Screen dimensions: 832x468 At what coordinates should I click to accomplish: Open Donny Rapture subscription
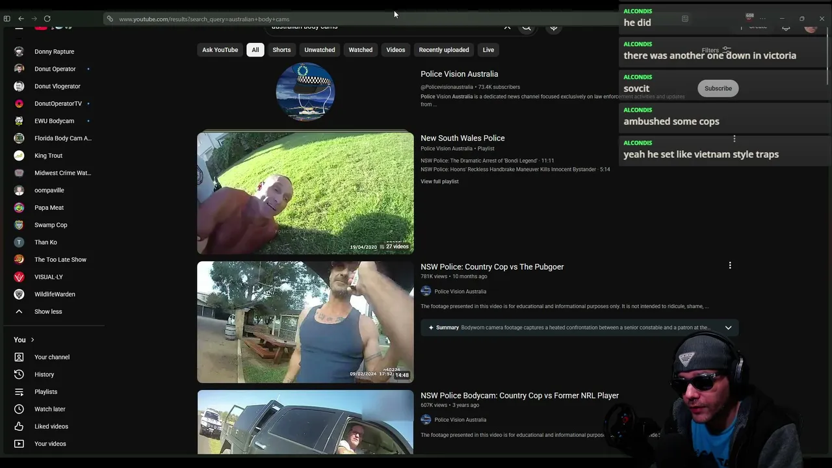click(54, 51)
